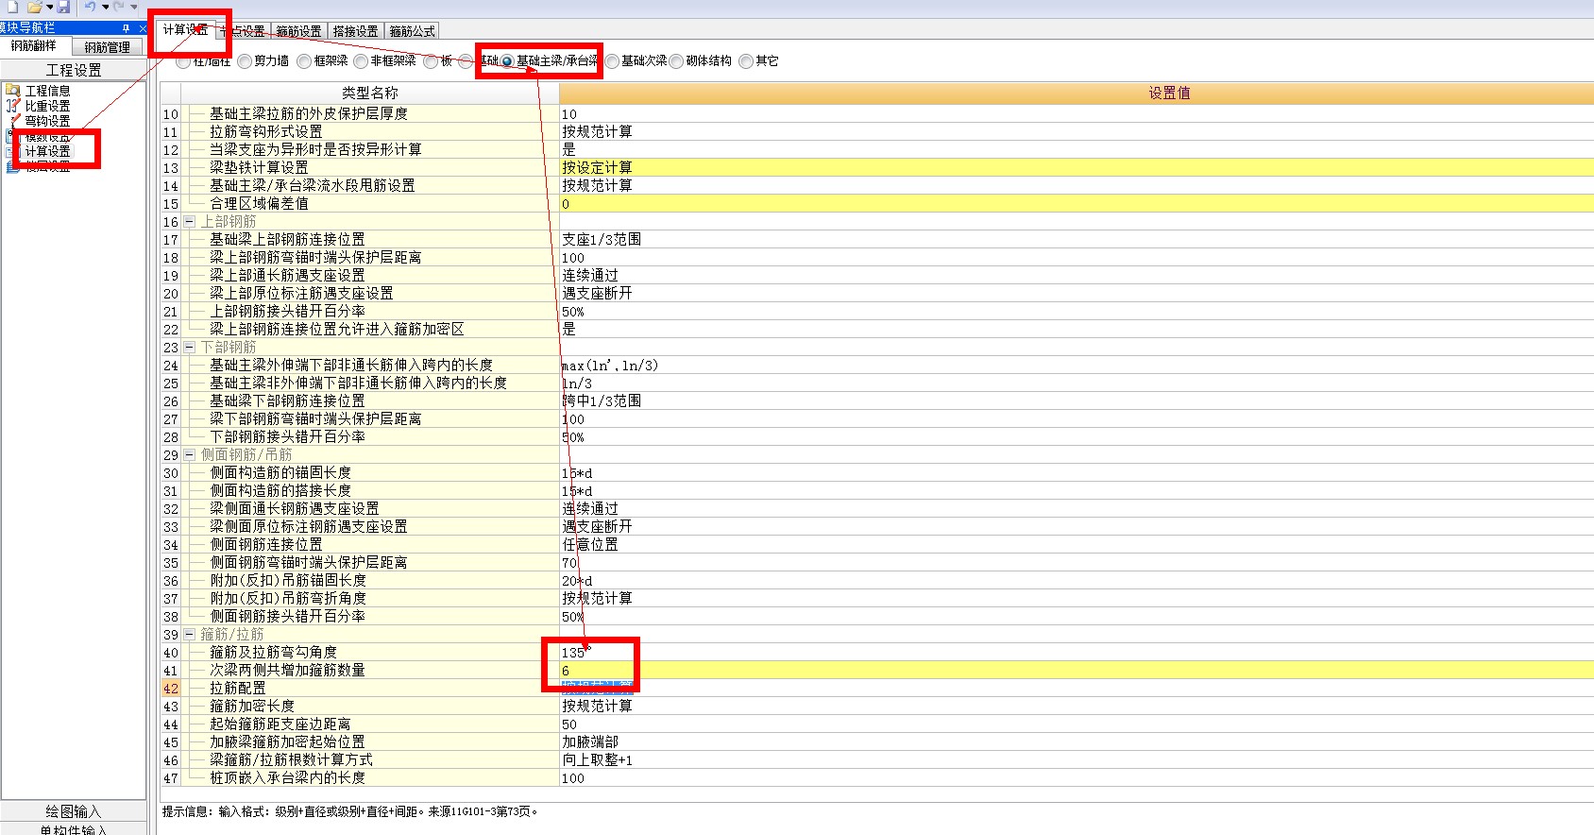Viewport: 1594px width, 835px height.
Task: Collapse the 侧面钢筋/吊筋 group
Action: 190,455
